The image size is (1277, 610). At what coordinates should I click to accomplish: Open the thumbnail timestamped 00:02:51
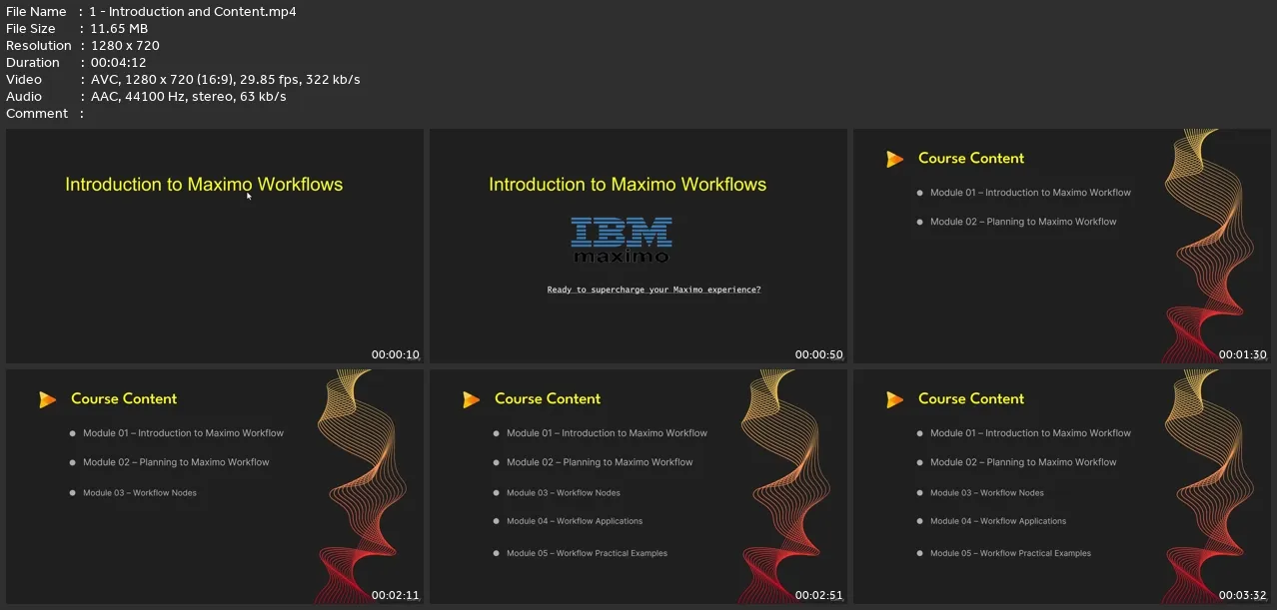638,486
